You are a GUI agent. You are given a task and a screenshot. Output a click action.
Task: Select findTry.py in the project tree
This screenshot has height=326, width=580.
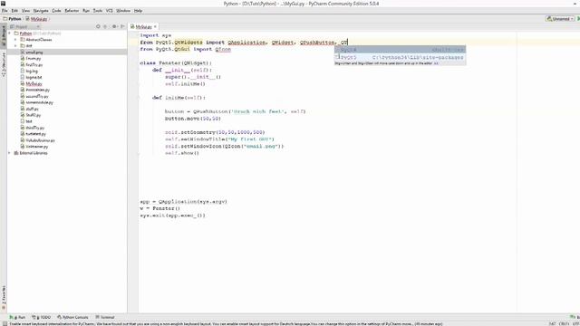pos(34,64)
